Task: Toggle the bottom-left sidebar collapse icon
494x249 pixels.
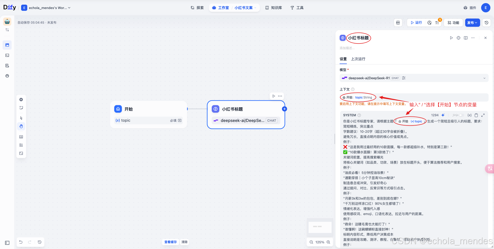Action: pos(7,243)
